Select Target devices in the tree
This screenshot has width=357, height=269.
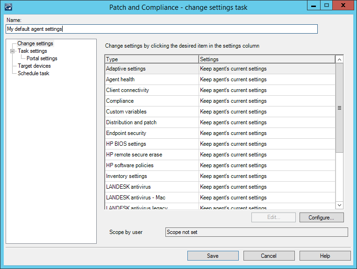coord(34,66)
